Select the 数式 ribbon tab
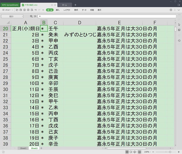This screenshot has width=182, height=154. (x=76, y=10)
